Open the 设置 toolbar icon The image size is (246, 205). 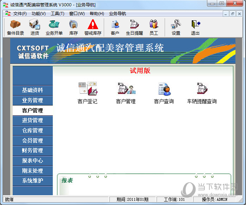[176, 27]
